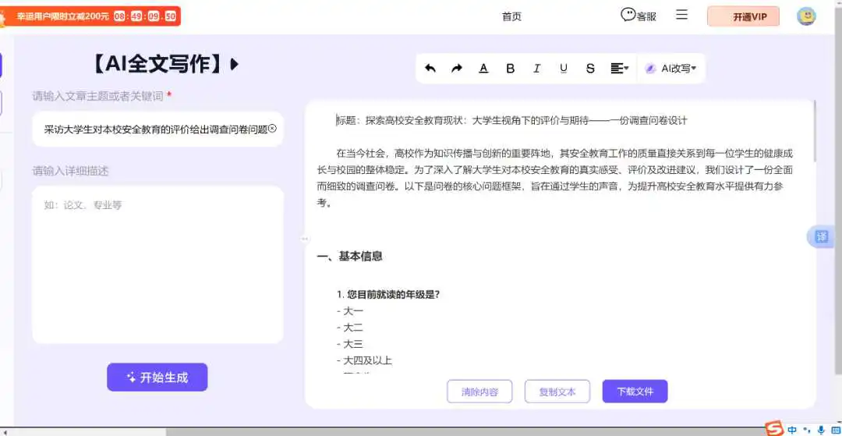842x436 pixels.
Task: Clear the article topic input field
Action: pyautogui.click(x=272, y=129)
